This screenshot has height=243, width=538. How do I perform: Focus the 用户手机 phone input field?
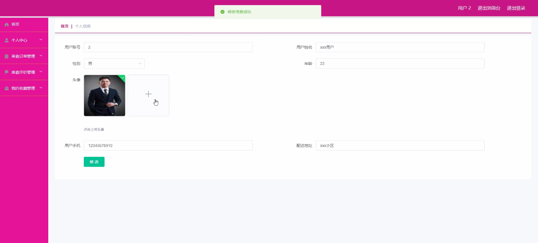168,145
